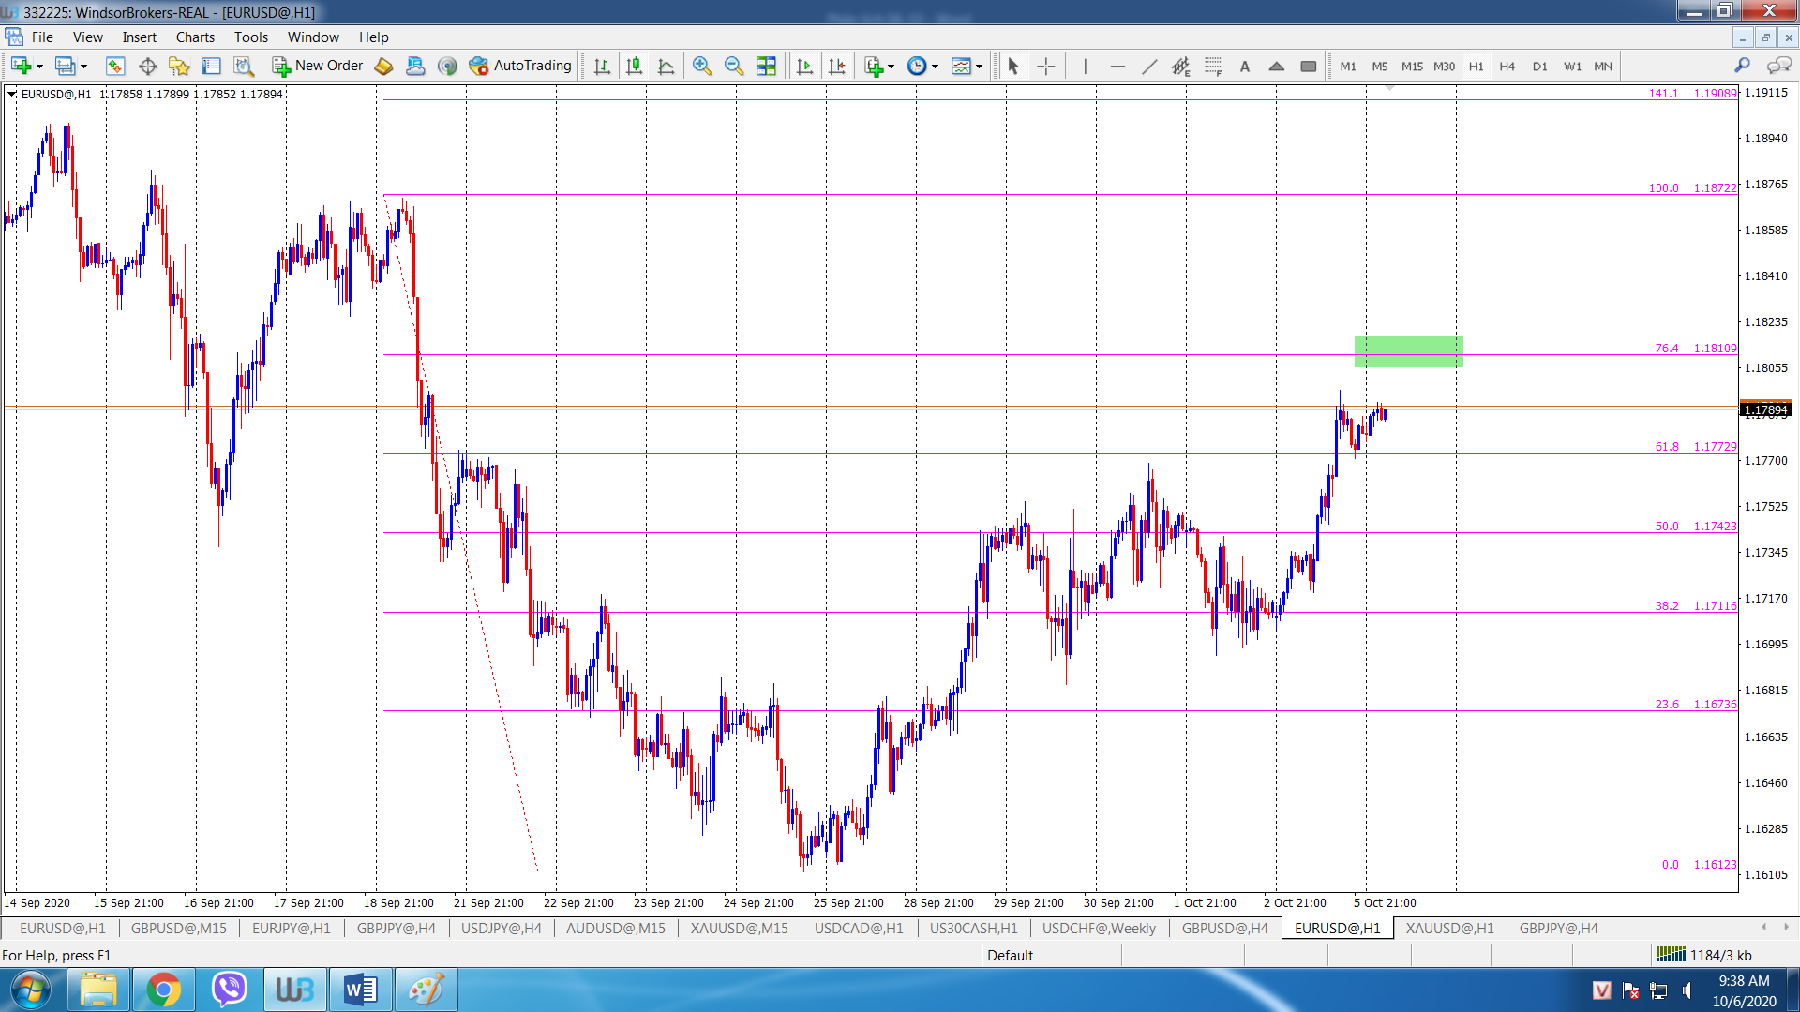Switch timeframe to M5
The image size is (1800, 1012).
pyautogui.click(x=1380, y=66)
